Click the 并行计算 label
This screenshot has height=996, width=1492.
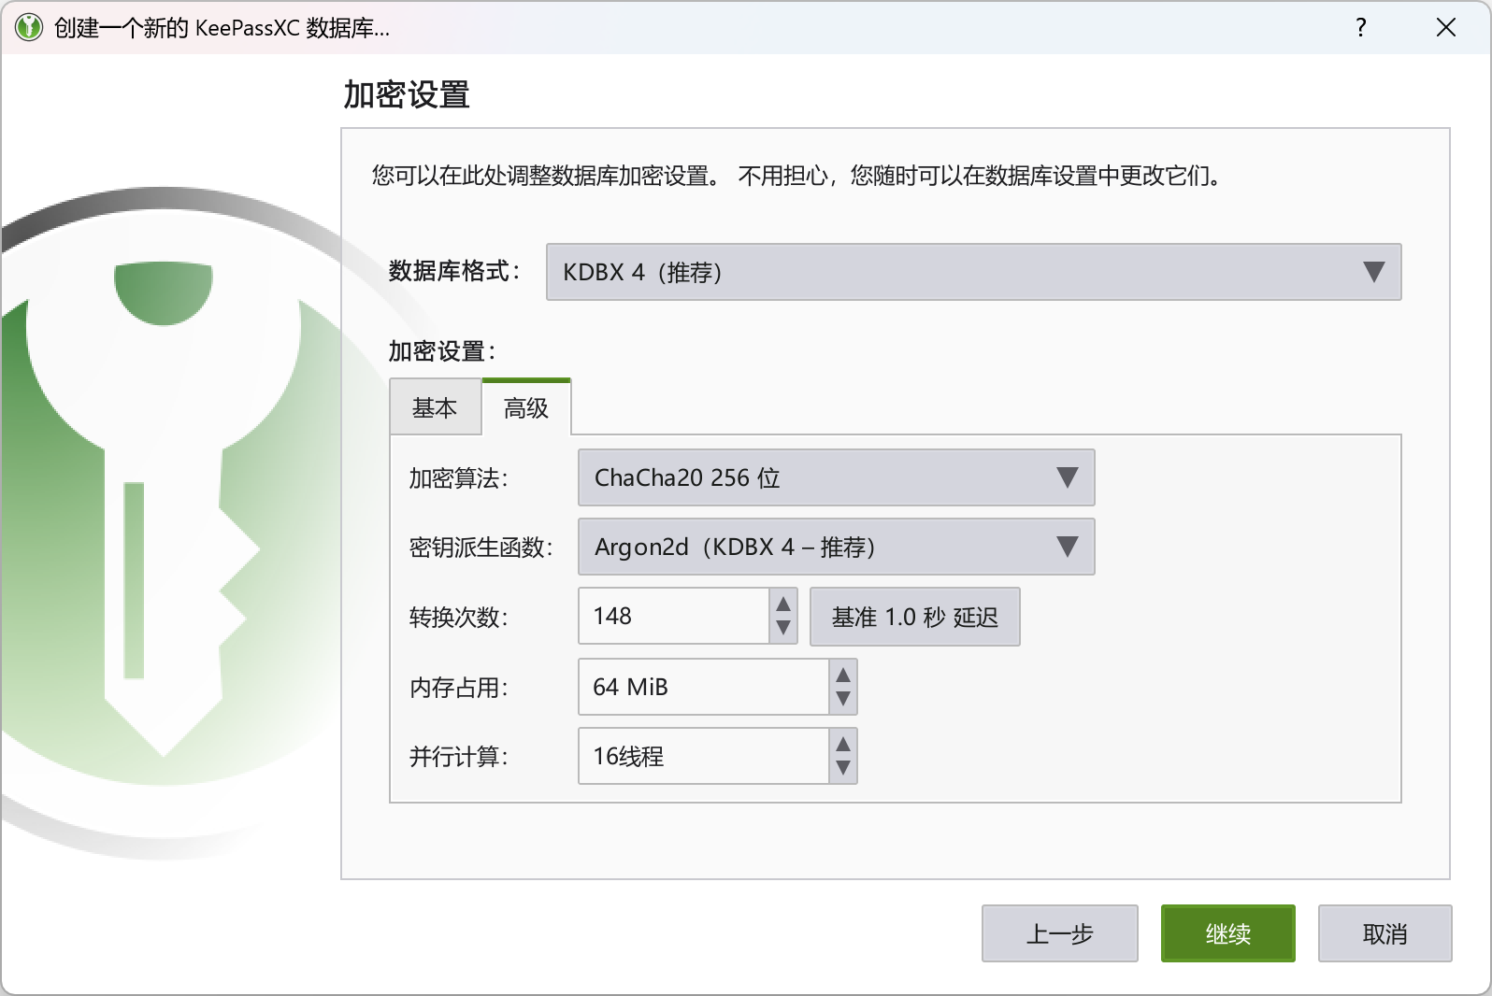[458, 757]
